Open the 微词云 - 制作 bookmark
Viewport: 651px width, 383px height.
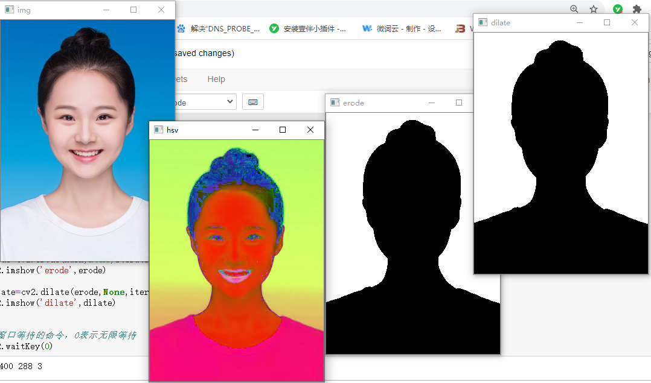402,28
